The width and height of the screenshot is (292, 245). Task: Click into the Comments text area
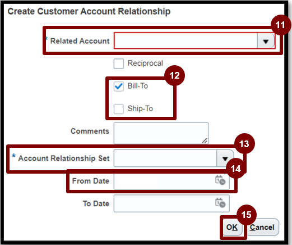pos(161,133)
